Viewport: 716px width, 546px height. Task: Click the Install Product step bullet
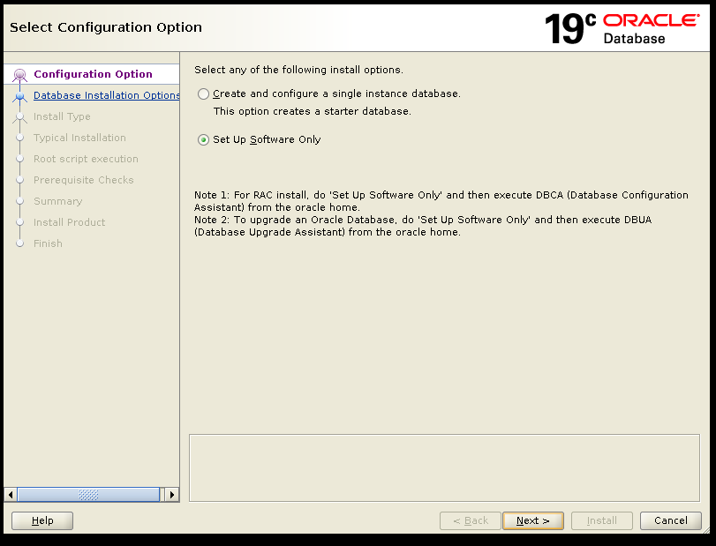[x=19, y=222]
